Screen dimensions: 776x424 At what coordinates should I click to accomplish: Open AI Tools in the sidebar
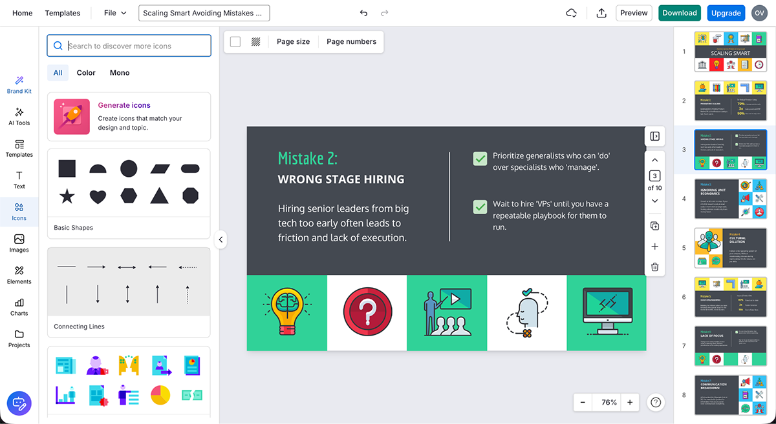[x=19, y=117]
